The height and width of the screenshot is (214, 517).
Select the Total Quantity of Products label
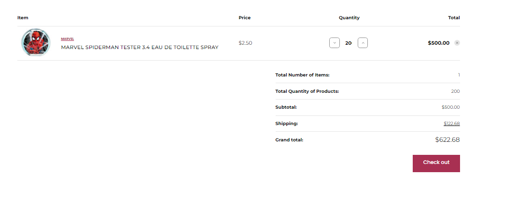click(307, 91)
